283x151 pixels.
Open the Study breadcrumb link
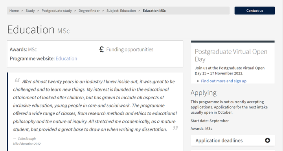(x=30, y=11)
